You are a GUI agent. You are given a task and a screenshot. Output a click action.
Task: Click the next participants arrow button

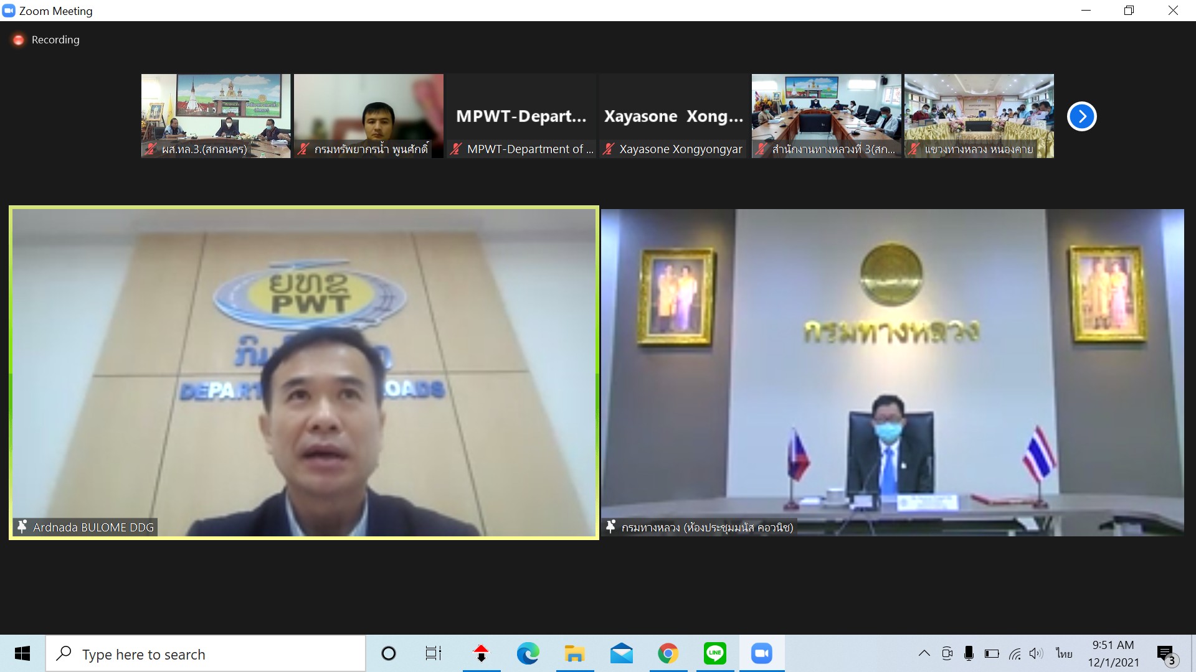(x=1081, y=116)
